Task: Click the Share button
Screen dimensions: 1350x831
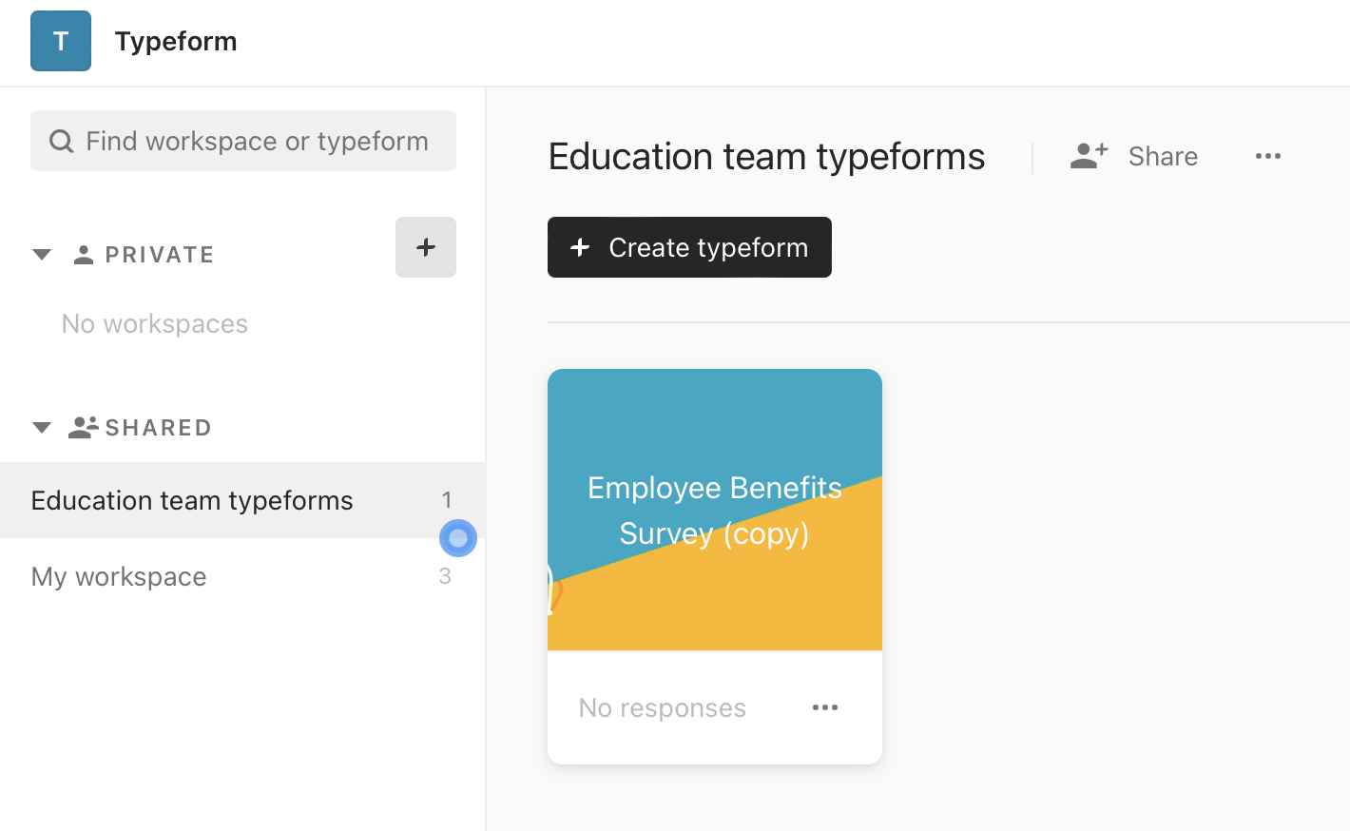Action: click(x=1134, y=156)
